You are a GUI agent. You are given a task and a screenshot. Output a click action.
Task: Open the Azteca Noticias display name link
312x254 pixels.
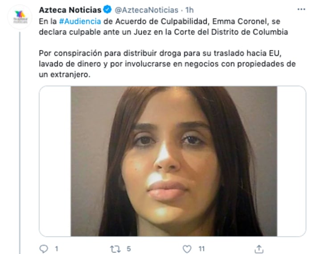[x=70, y=10]
